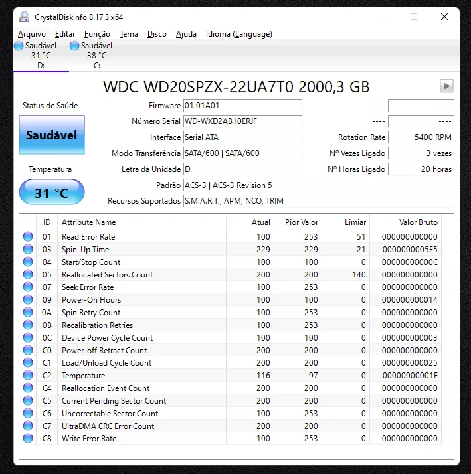Click the status orb for Write Error Rate
Screen dimensions: 471x474
pos(28,438)
